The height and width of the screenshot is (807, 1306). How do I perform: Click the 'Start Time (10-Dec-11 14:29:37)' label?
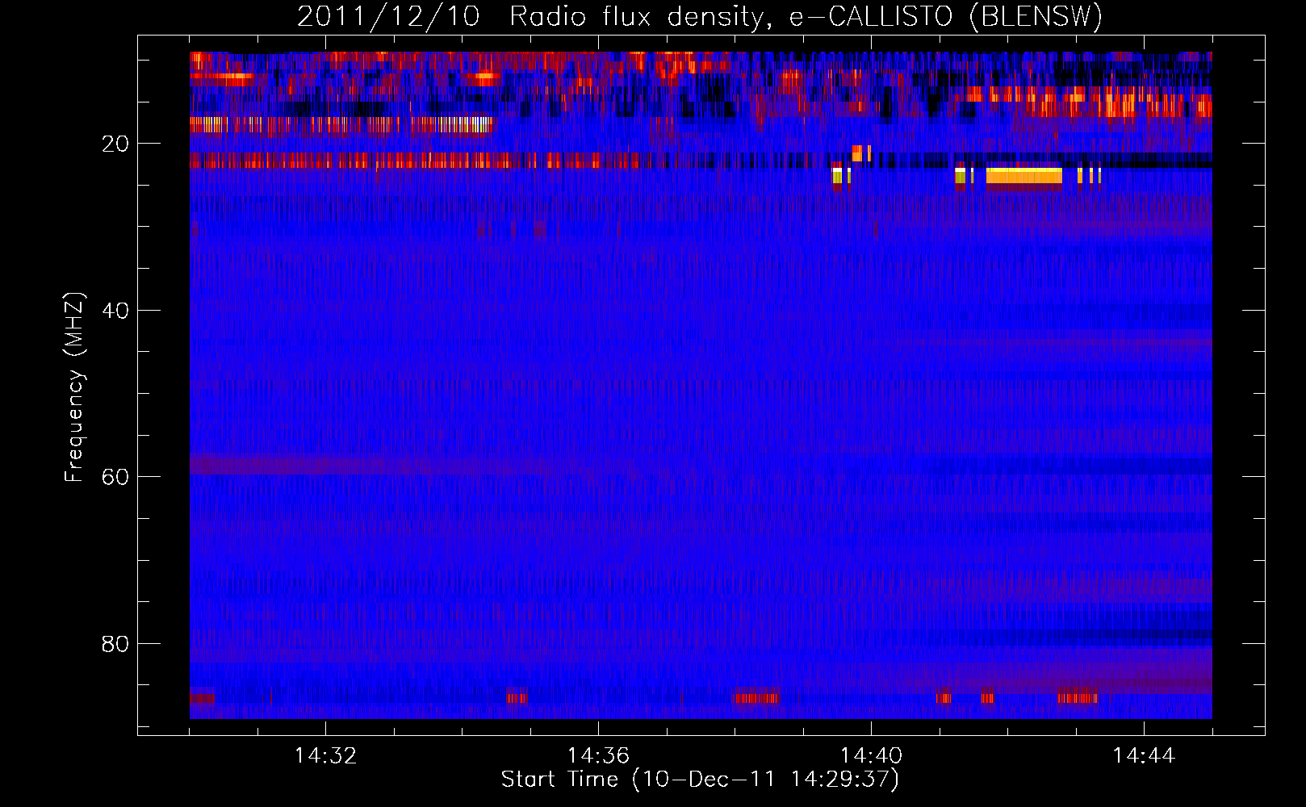click(700, 780)
